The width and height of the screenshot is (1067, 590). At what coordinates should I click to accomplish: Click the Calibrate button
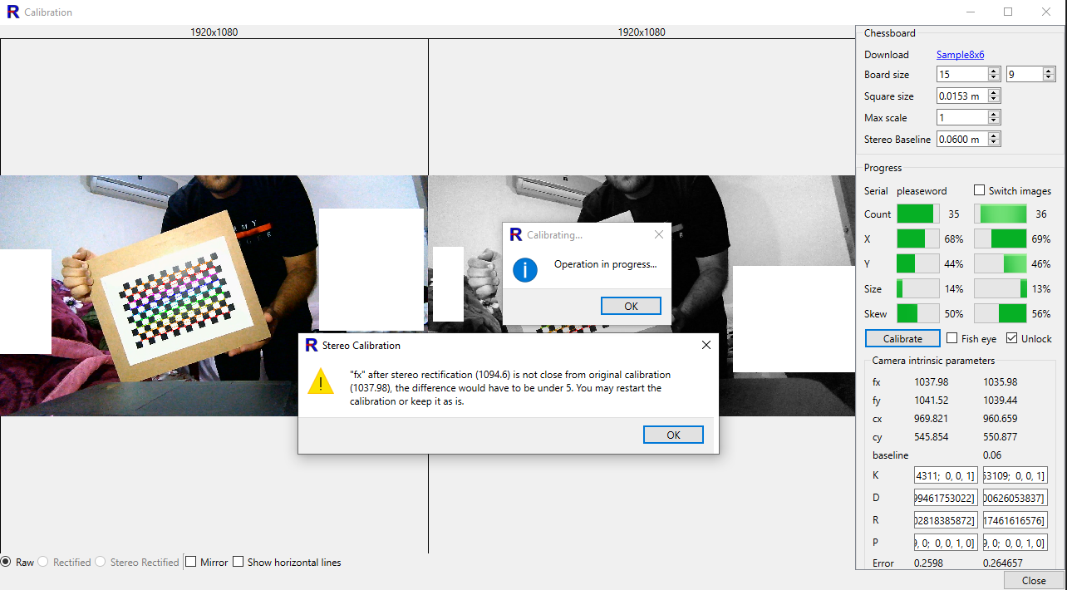pos(902,338)
